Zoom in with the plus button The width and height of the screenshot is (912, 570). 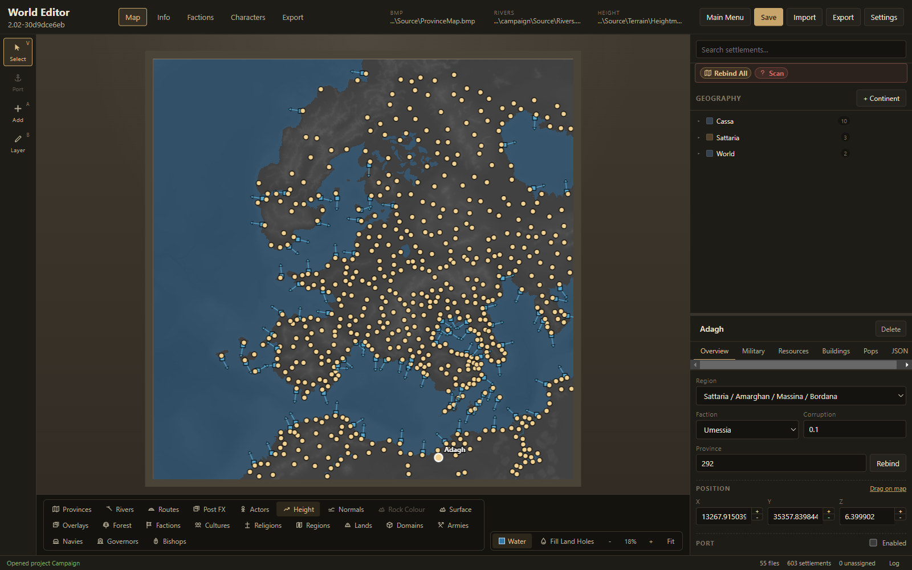coord(651,541)
